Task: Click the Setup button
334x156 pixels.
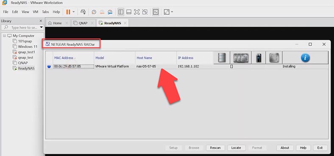Action: [x=173, y=148]
